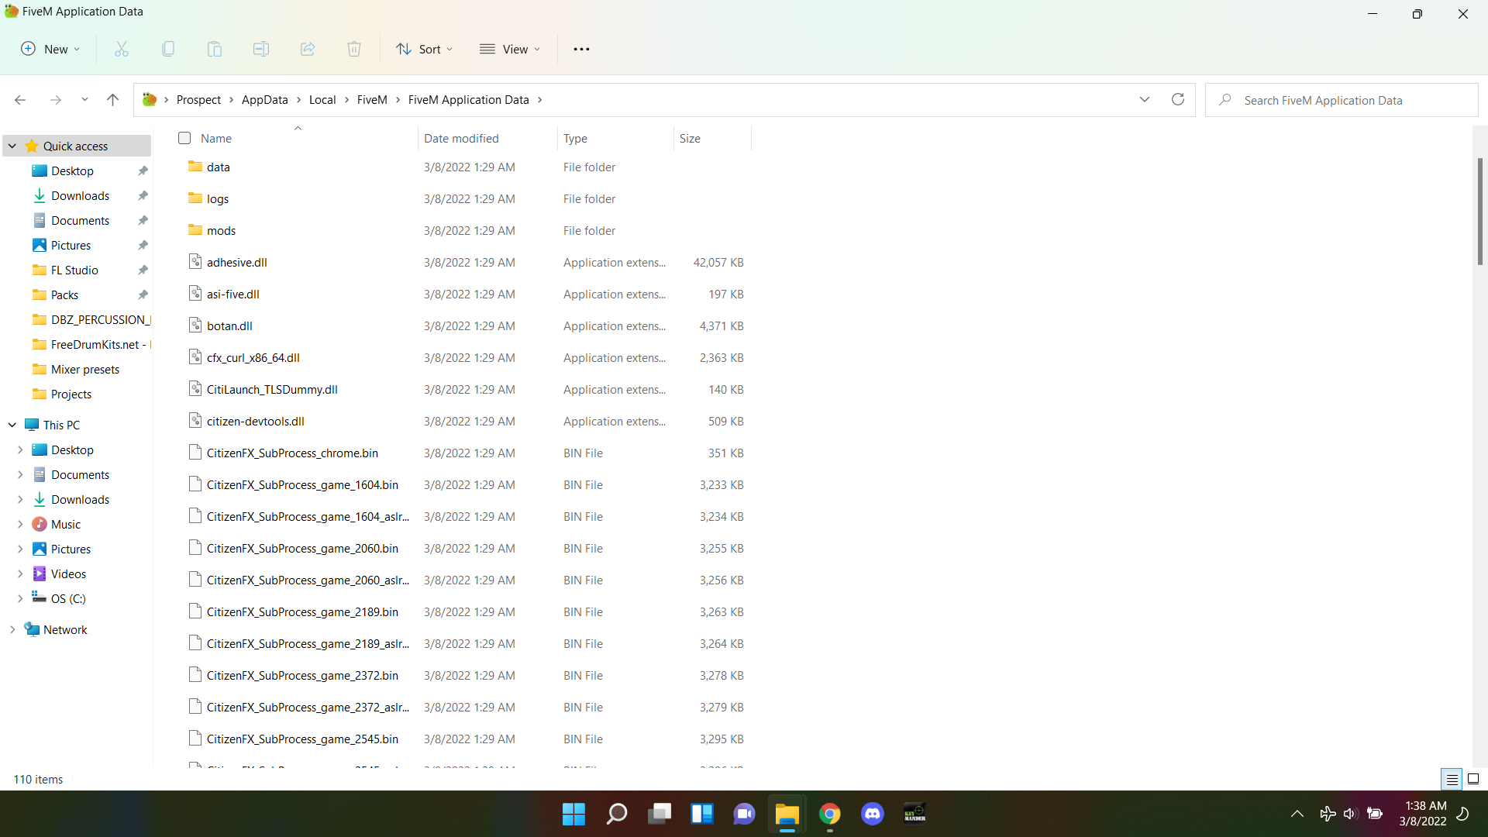Open recent locations dropdown arrow
Screen dimensions: 1488x837
pos(84,100)
